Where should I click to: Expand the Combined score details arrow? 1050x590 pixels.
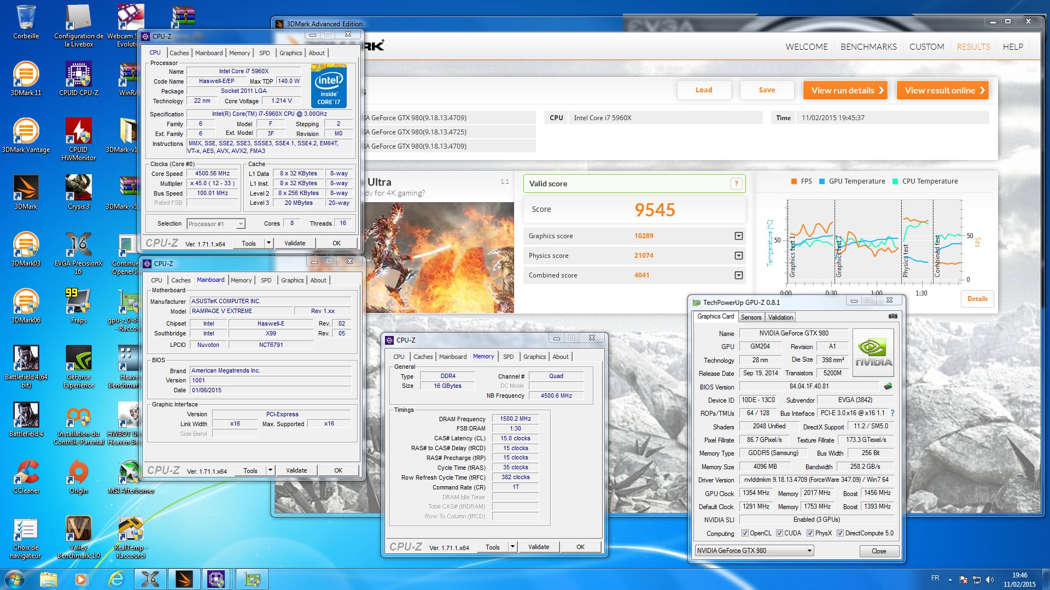click(739, 275)
